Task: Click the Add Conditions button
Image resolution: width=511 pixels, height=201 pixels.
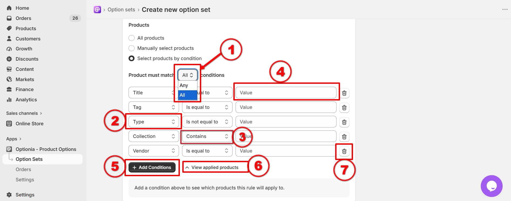Action: 152,167
